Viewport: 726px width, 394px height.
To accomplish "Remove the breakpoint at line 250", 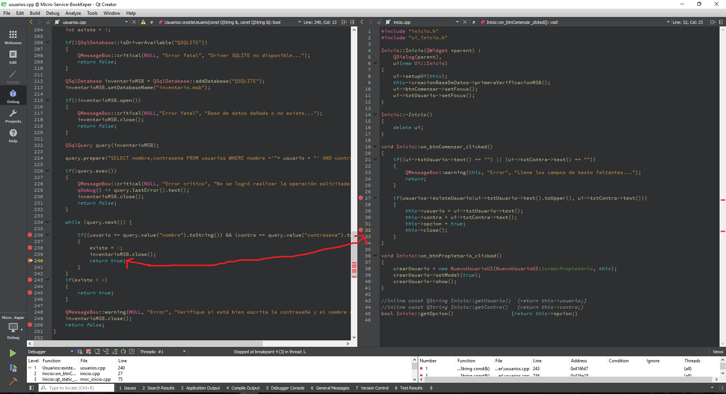I will tap(30, 325).
